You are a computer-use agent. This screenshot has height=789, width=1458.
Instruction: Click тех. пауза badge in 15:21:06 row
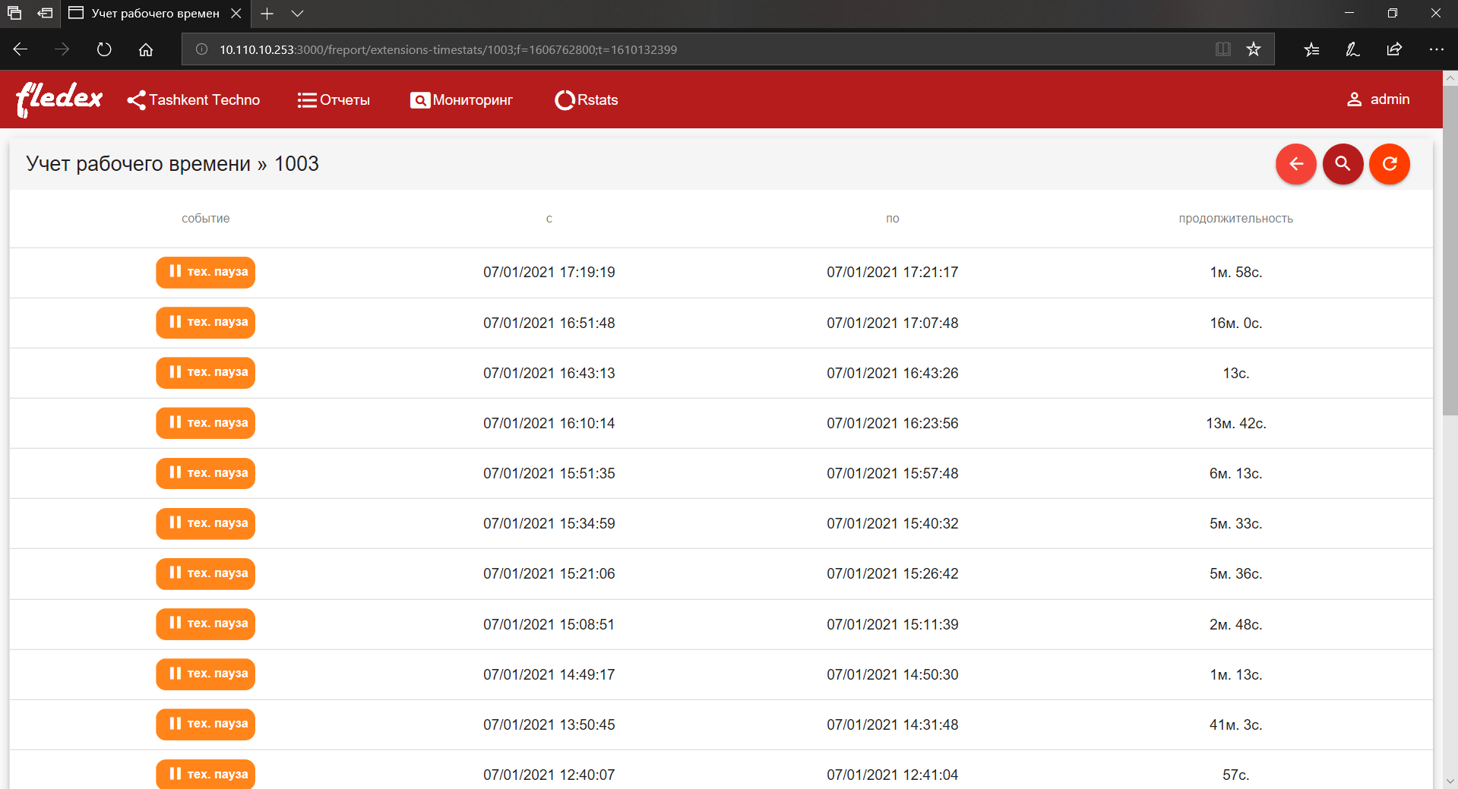(x=205, y=573)
